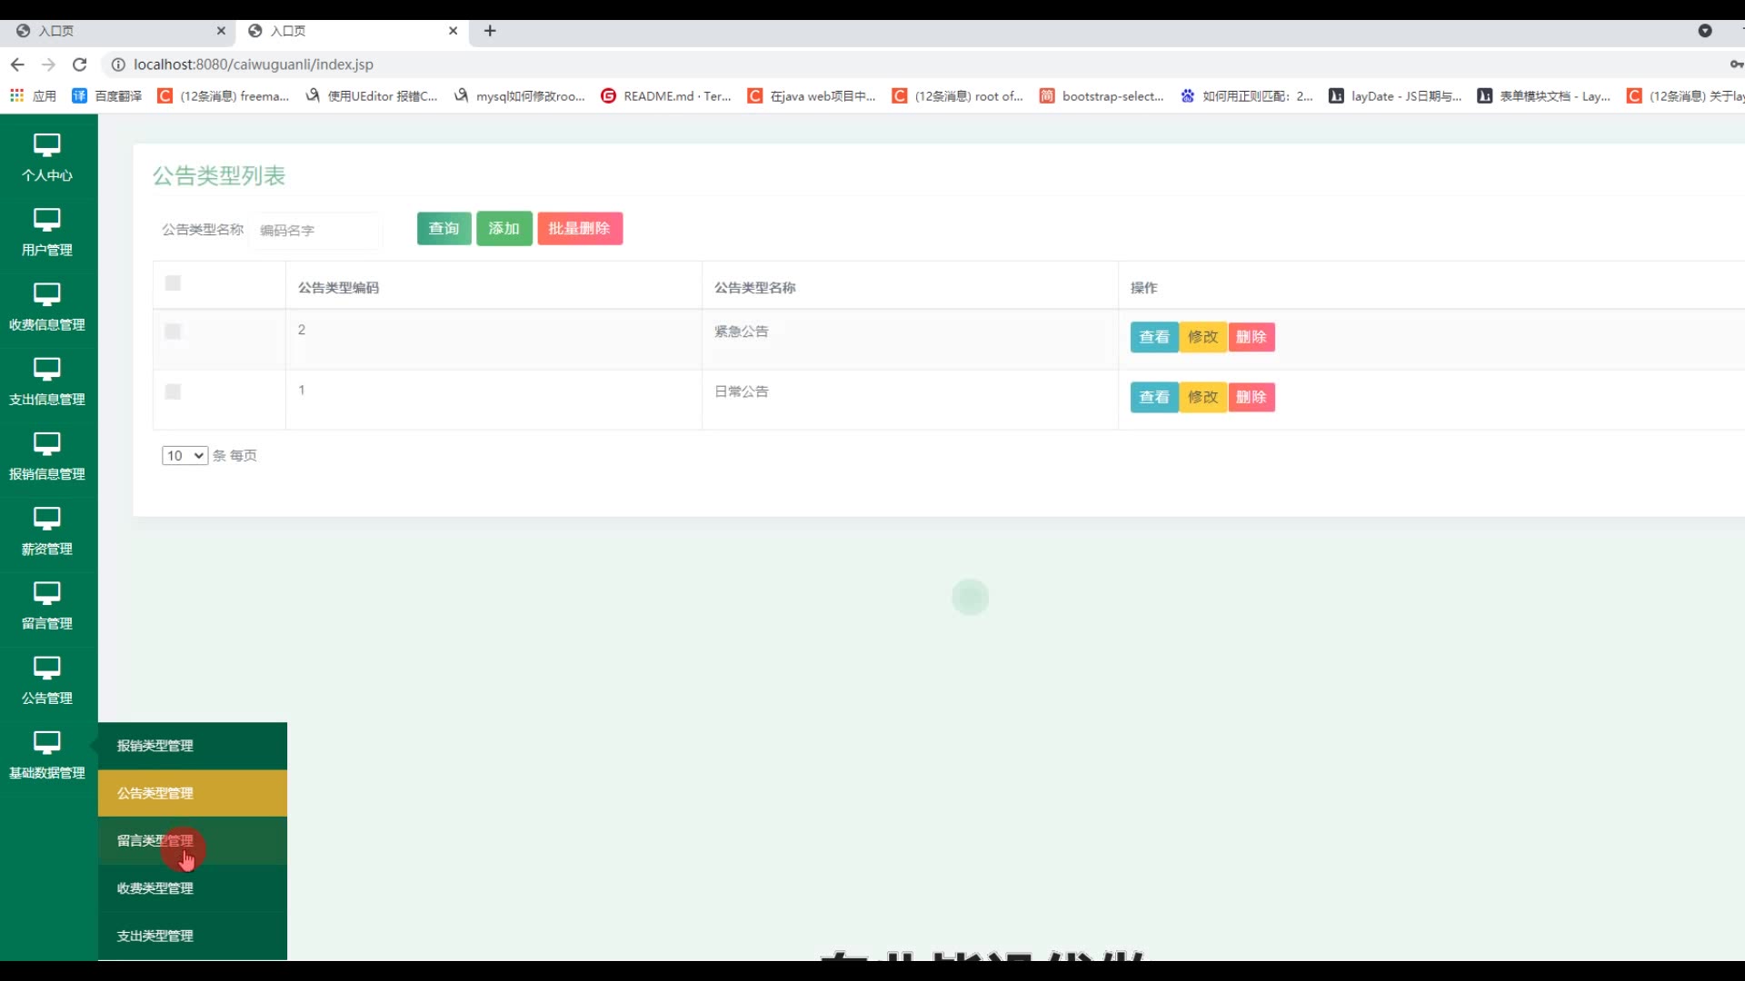Click 修改 button for 紧急公告 row
This screenshot has height=981, width=1745.
click(1202, 337)
